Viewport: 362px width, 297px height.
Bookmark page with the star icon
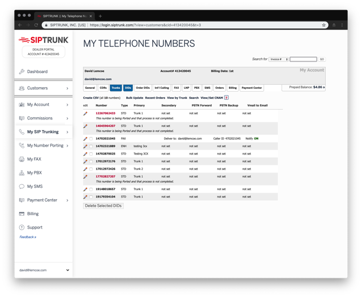(x=324, y=25)
